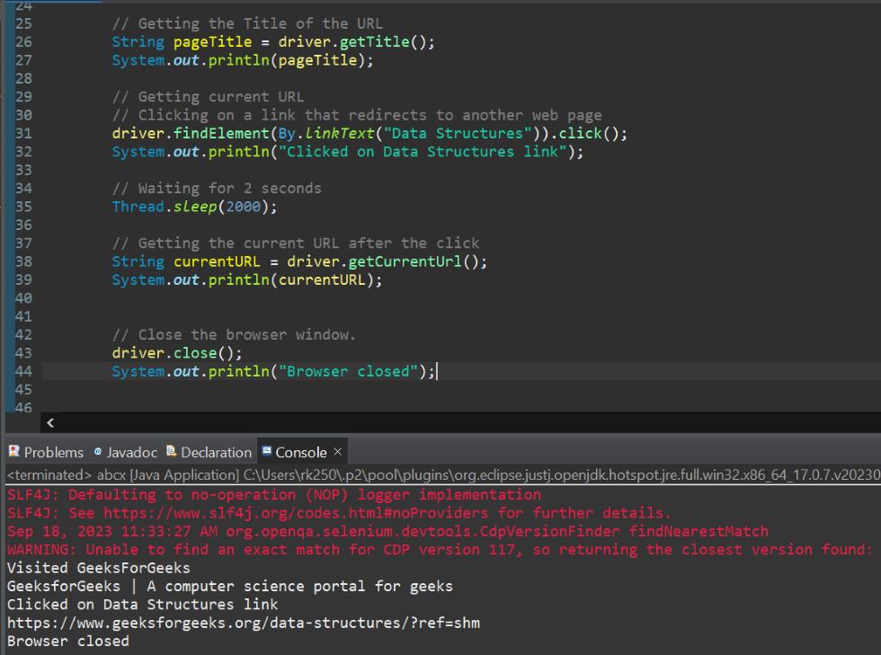Click comment "Close the browser window."
The width and height of the screenshot is (881, 655).
[x=234, y=335]
